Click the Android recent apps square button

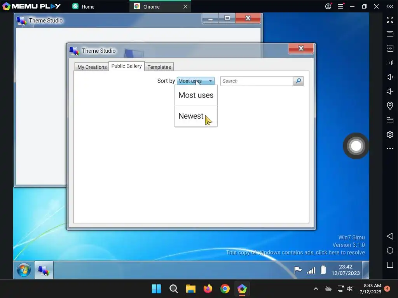390,265
